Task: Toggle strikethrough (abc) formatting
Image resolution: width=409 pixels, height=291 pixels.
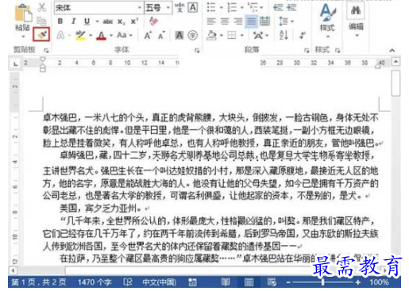Action: pyautogui.click(x=107, y=21)
